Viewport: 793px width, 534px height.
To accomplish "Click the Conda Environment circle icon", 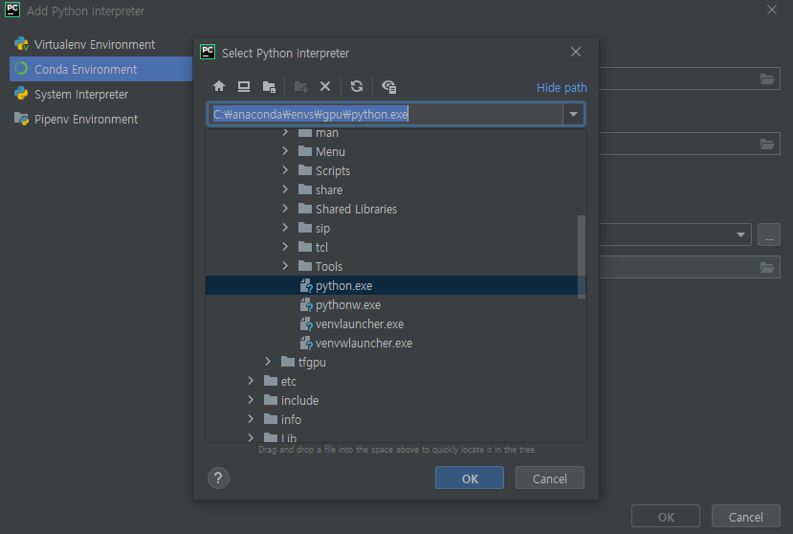I will coord(21,68).
